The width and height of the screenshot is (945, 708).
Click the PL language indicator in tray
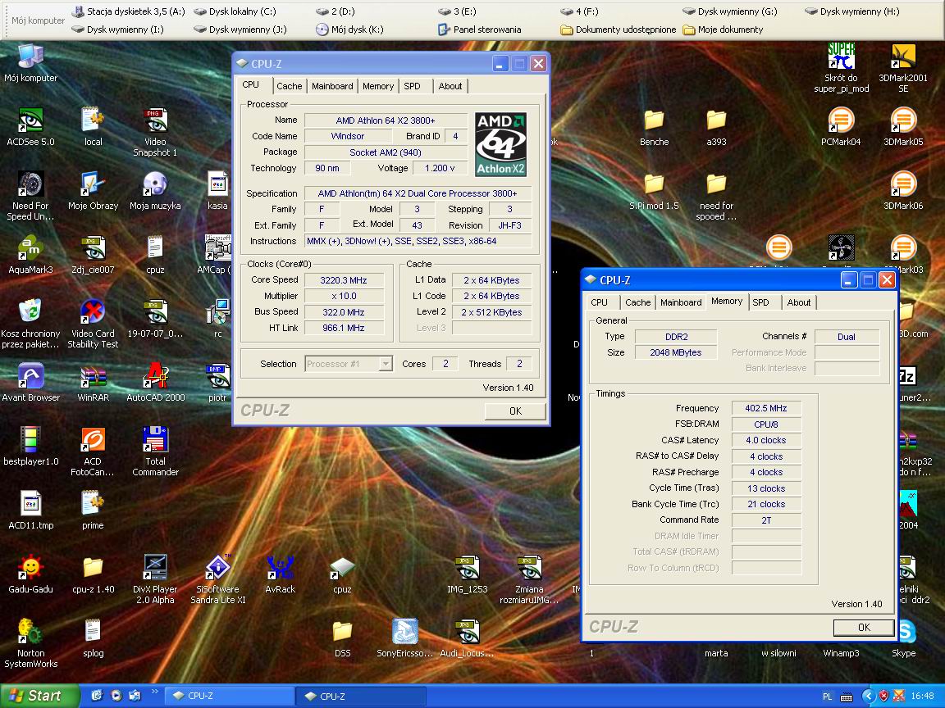[827, 697]
